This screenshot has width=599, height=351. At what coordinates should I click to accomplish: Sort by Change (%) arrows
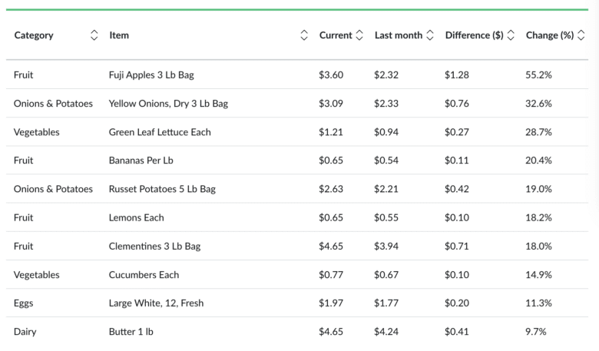point(581,35)
